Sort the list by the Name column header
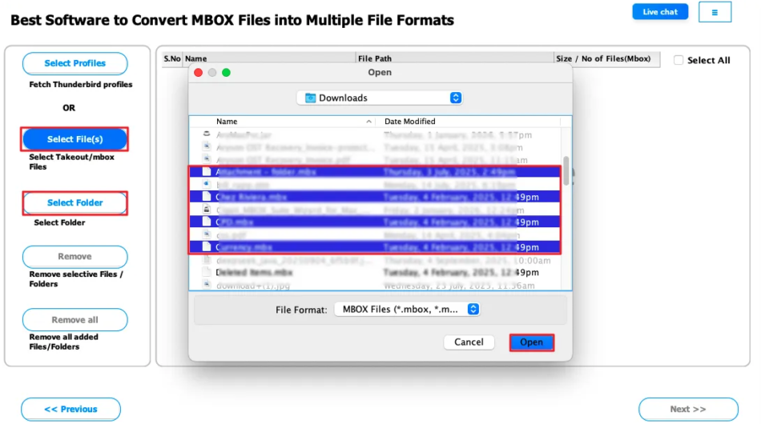The image size is (761, 424). click(x=227, y=122)
